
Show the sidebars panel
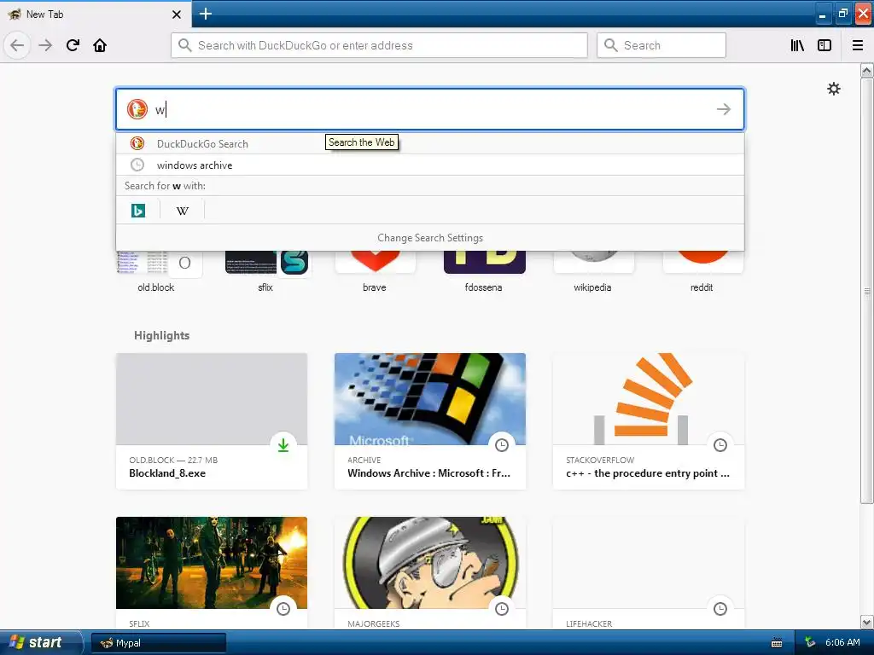coord(824,45)
